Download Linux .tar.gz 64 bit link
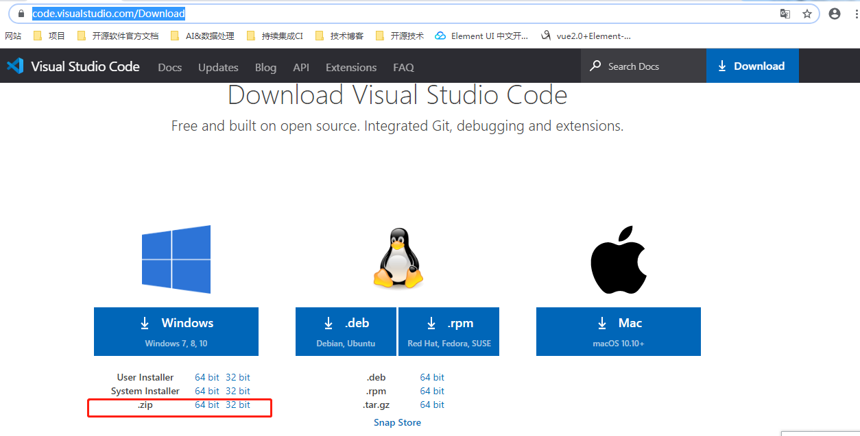 [x=432, y=405]
